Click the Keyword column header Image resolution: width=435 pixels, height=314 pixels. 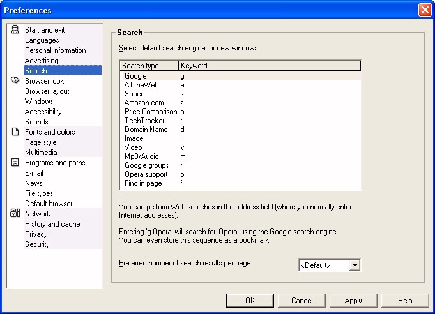[x=270, y=66]
